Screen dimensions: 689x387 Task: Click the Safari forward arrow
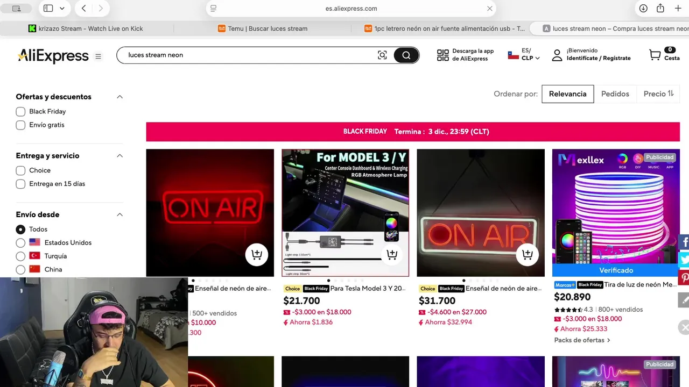pos(101,9)
